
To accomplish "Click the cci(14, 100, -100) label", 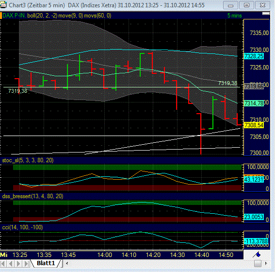I will pos(22,227).
